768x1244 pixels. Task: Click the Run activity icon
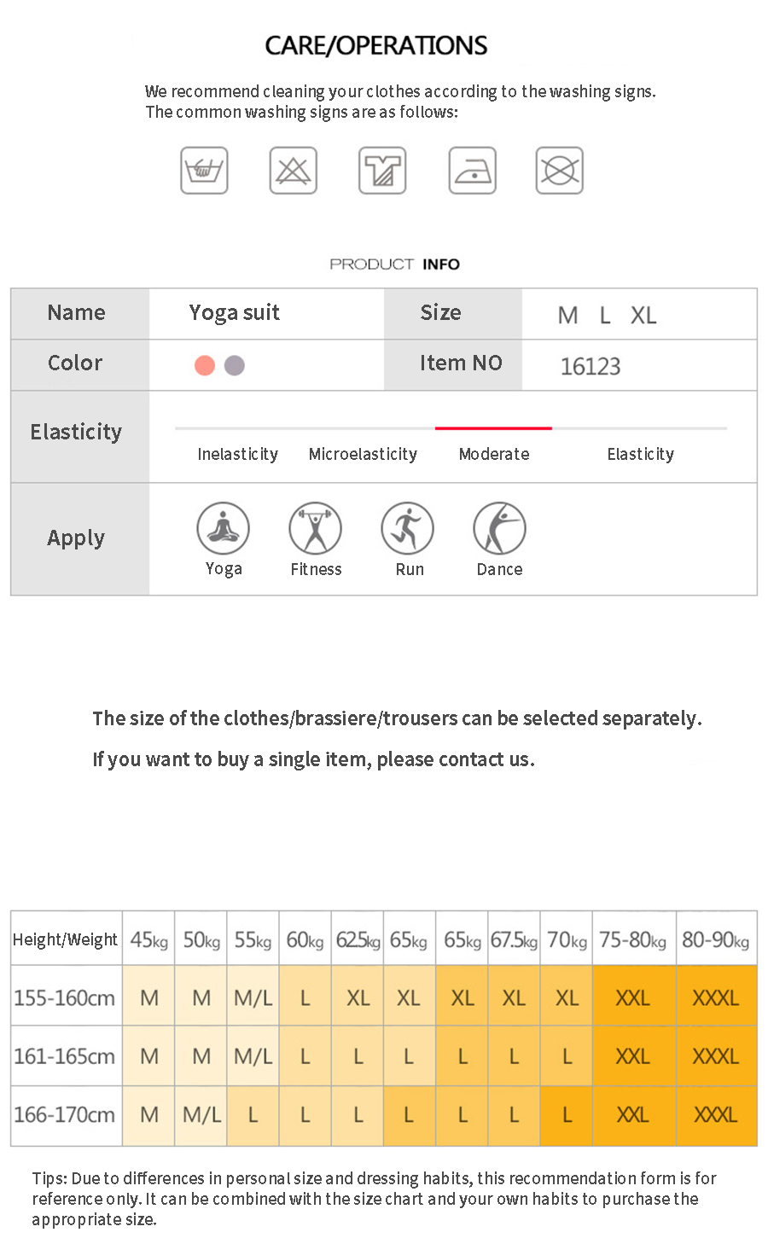[x=407, y=529]
